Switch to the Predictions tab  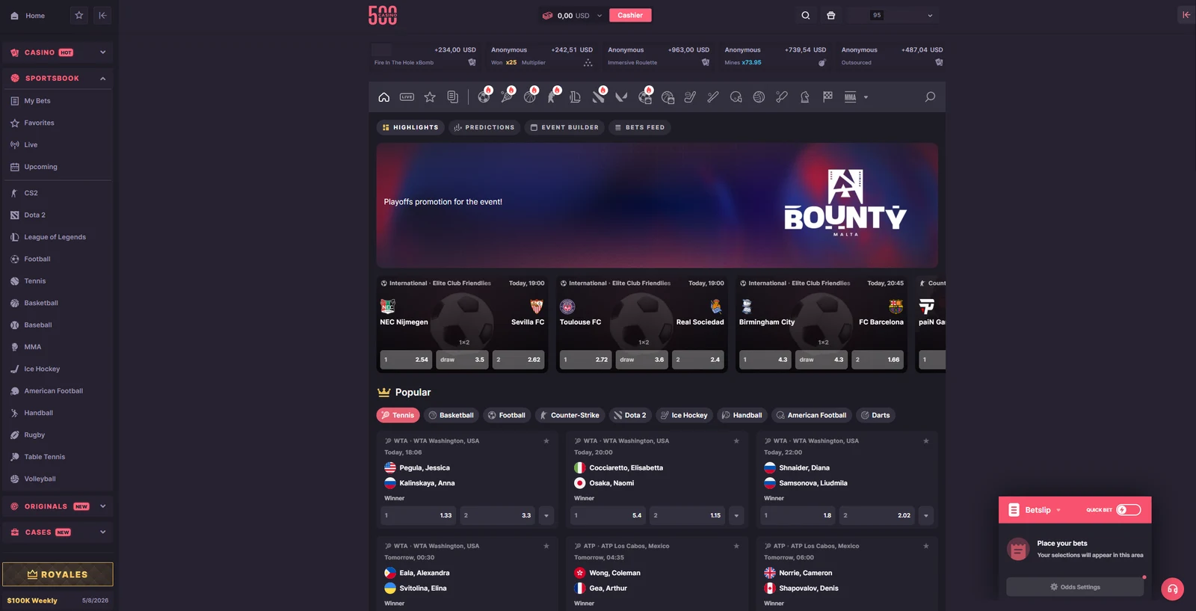pos(484,127)
